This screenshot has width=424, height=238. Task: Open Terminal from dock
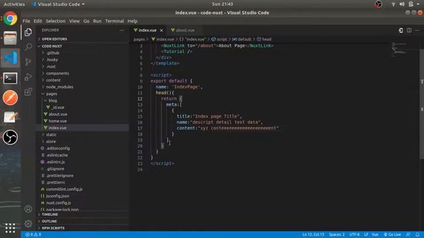coord(11,78)
